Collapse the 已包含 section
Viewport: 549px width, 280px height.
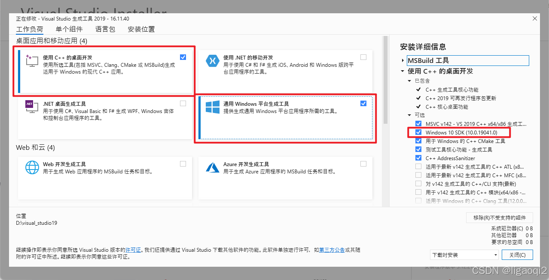pos(409,80)
